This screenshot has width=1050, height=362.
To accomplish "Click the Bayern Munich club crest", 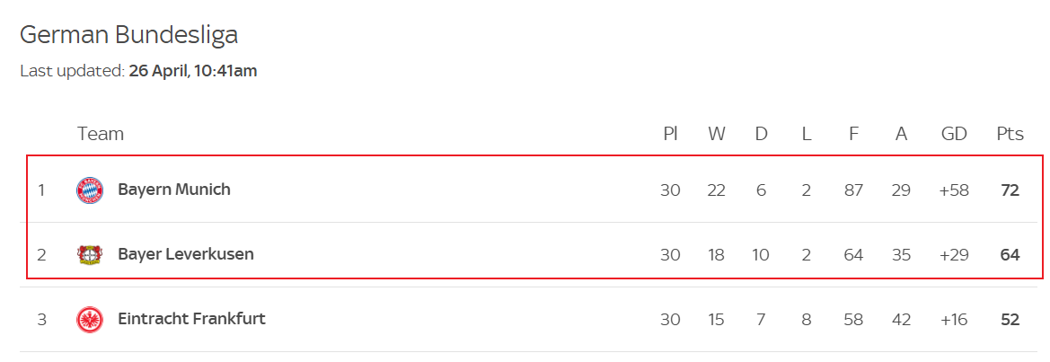I will 90,190.
